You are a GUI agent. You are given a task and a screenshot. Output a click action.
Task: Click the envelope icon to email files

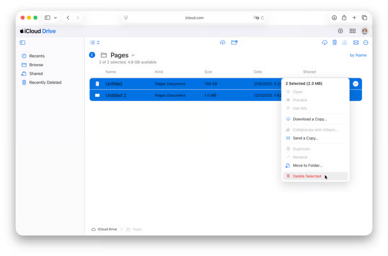[356, 43]
